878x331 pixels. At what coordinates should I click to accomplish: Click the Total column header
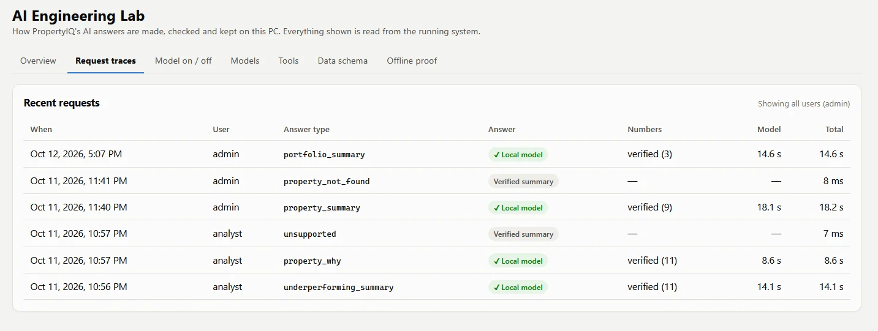click(834, 129)
